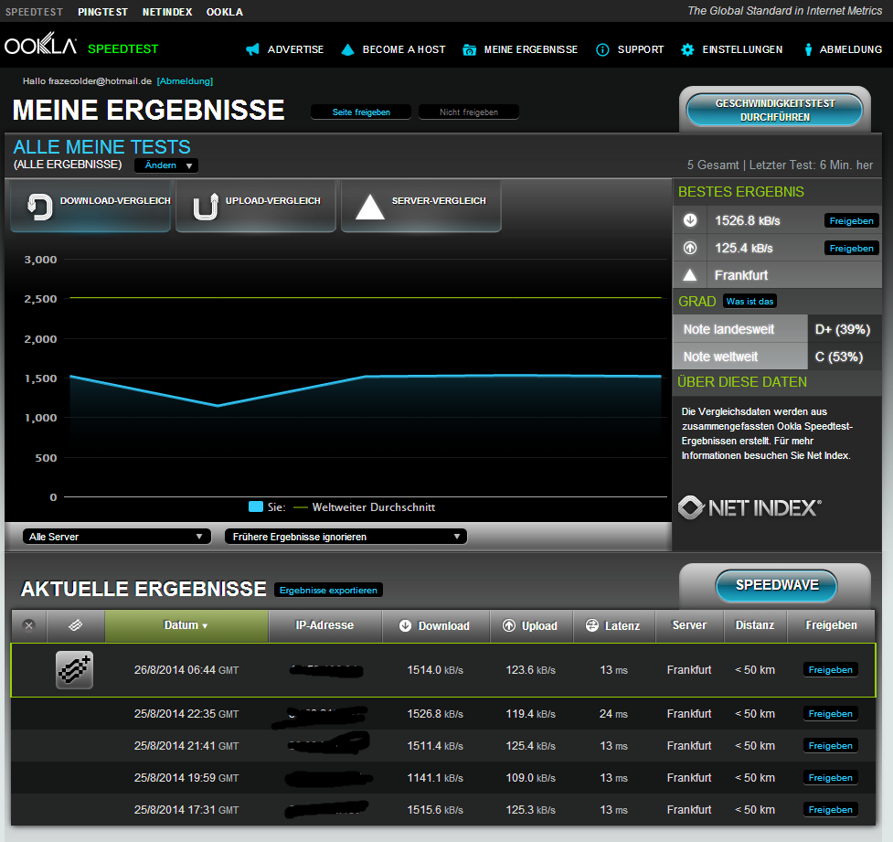
Task: Open the Einstellungen navigation item
Action: 732,49
